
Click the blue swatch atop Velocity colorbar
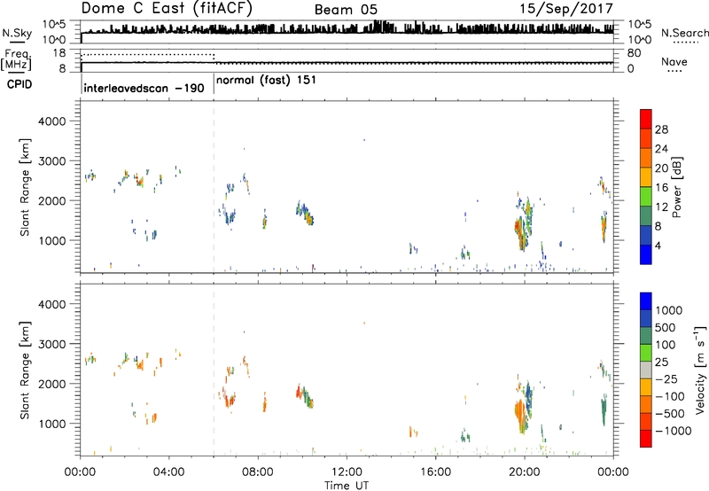[646, 301]
